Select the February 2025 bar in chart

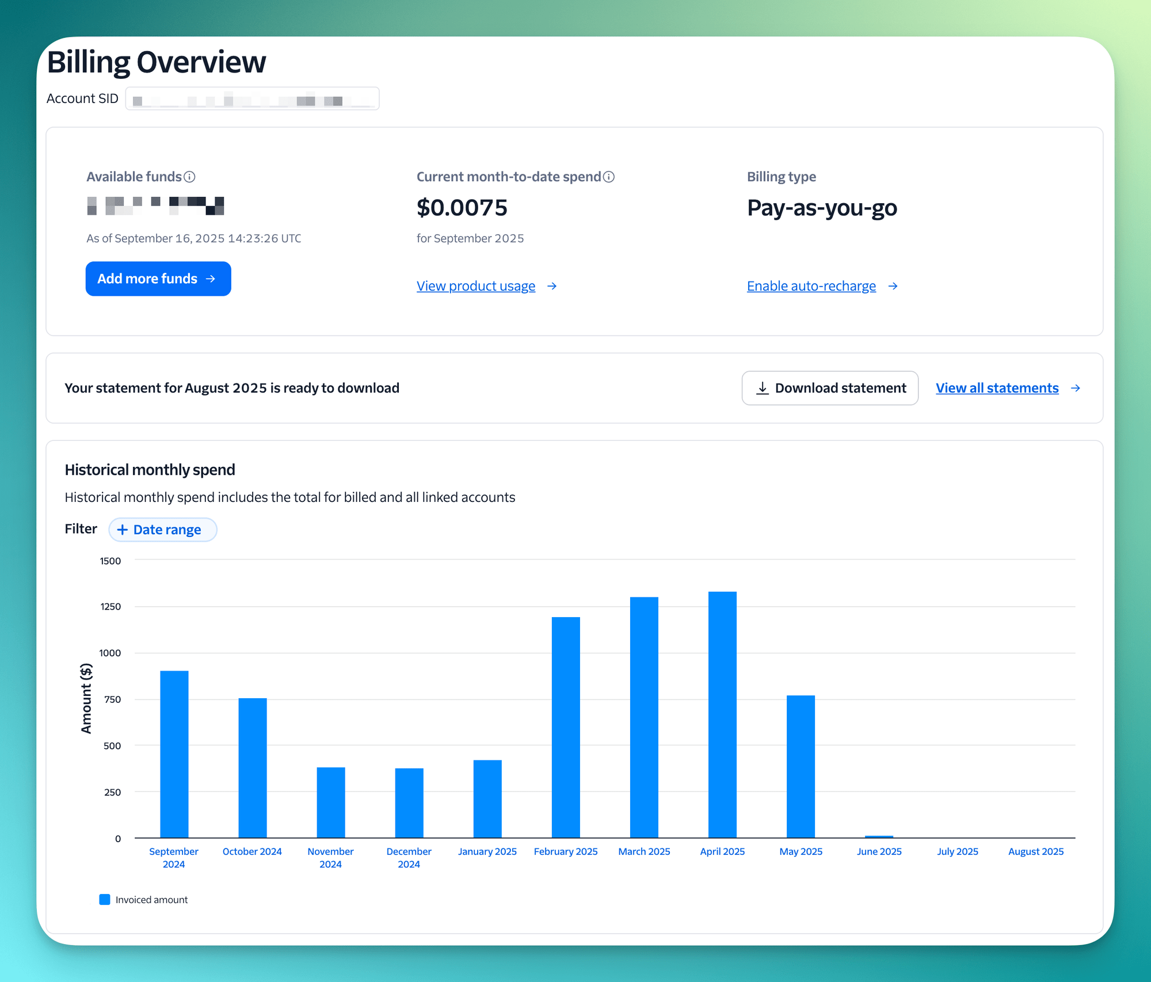[x=566, y=727]
